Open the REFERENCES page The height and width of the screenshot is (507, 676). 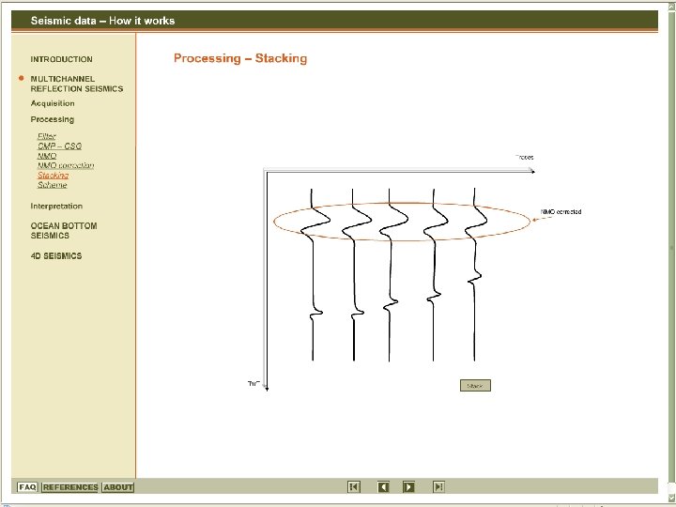[70, 487]
